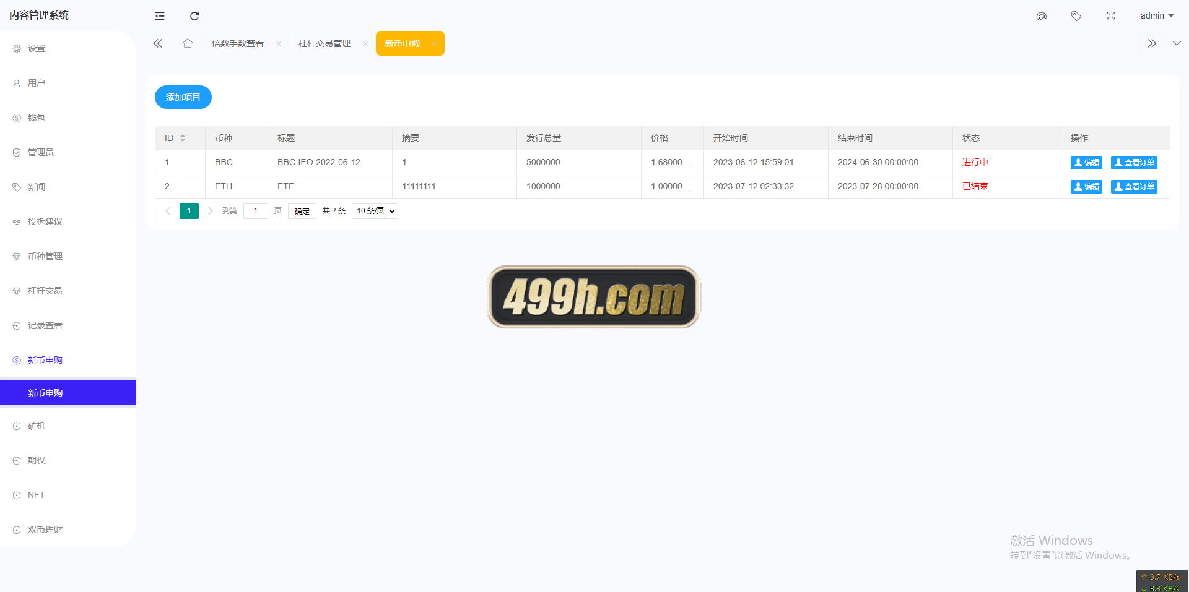
Task: Click the 钱包 coin icon
Action: pos(17,118)
